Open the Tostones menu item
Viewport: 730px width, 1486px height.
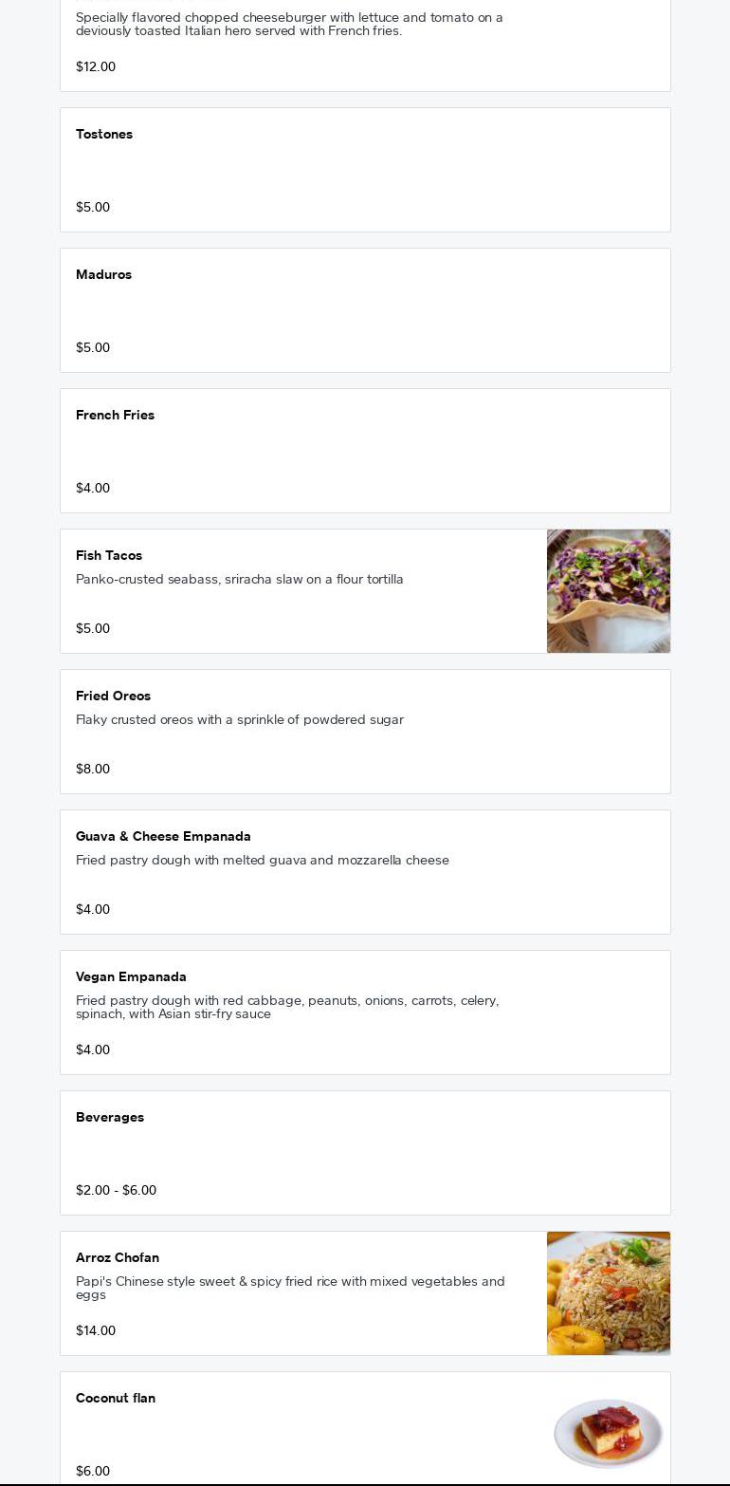coord(104,135)
